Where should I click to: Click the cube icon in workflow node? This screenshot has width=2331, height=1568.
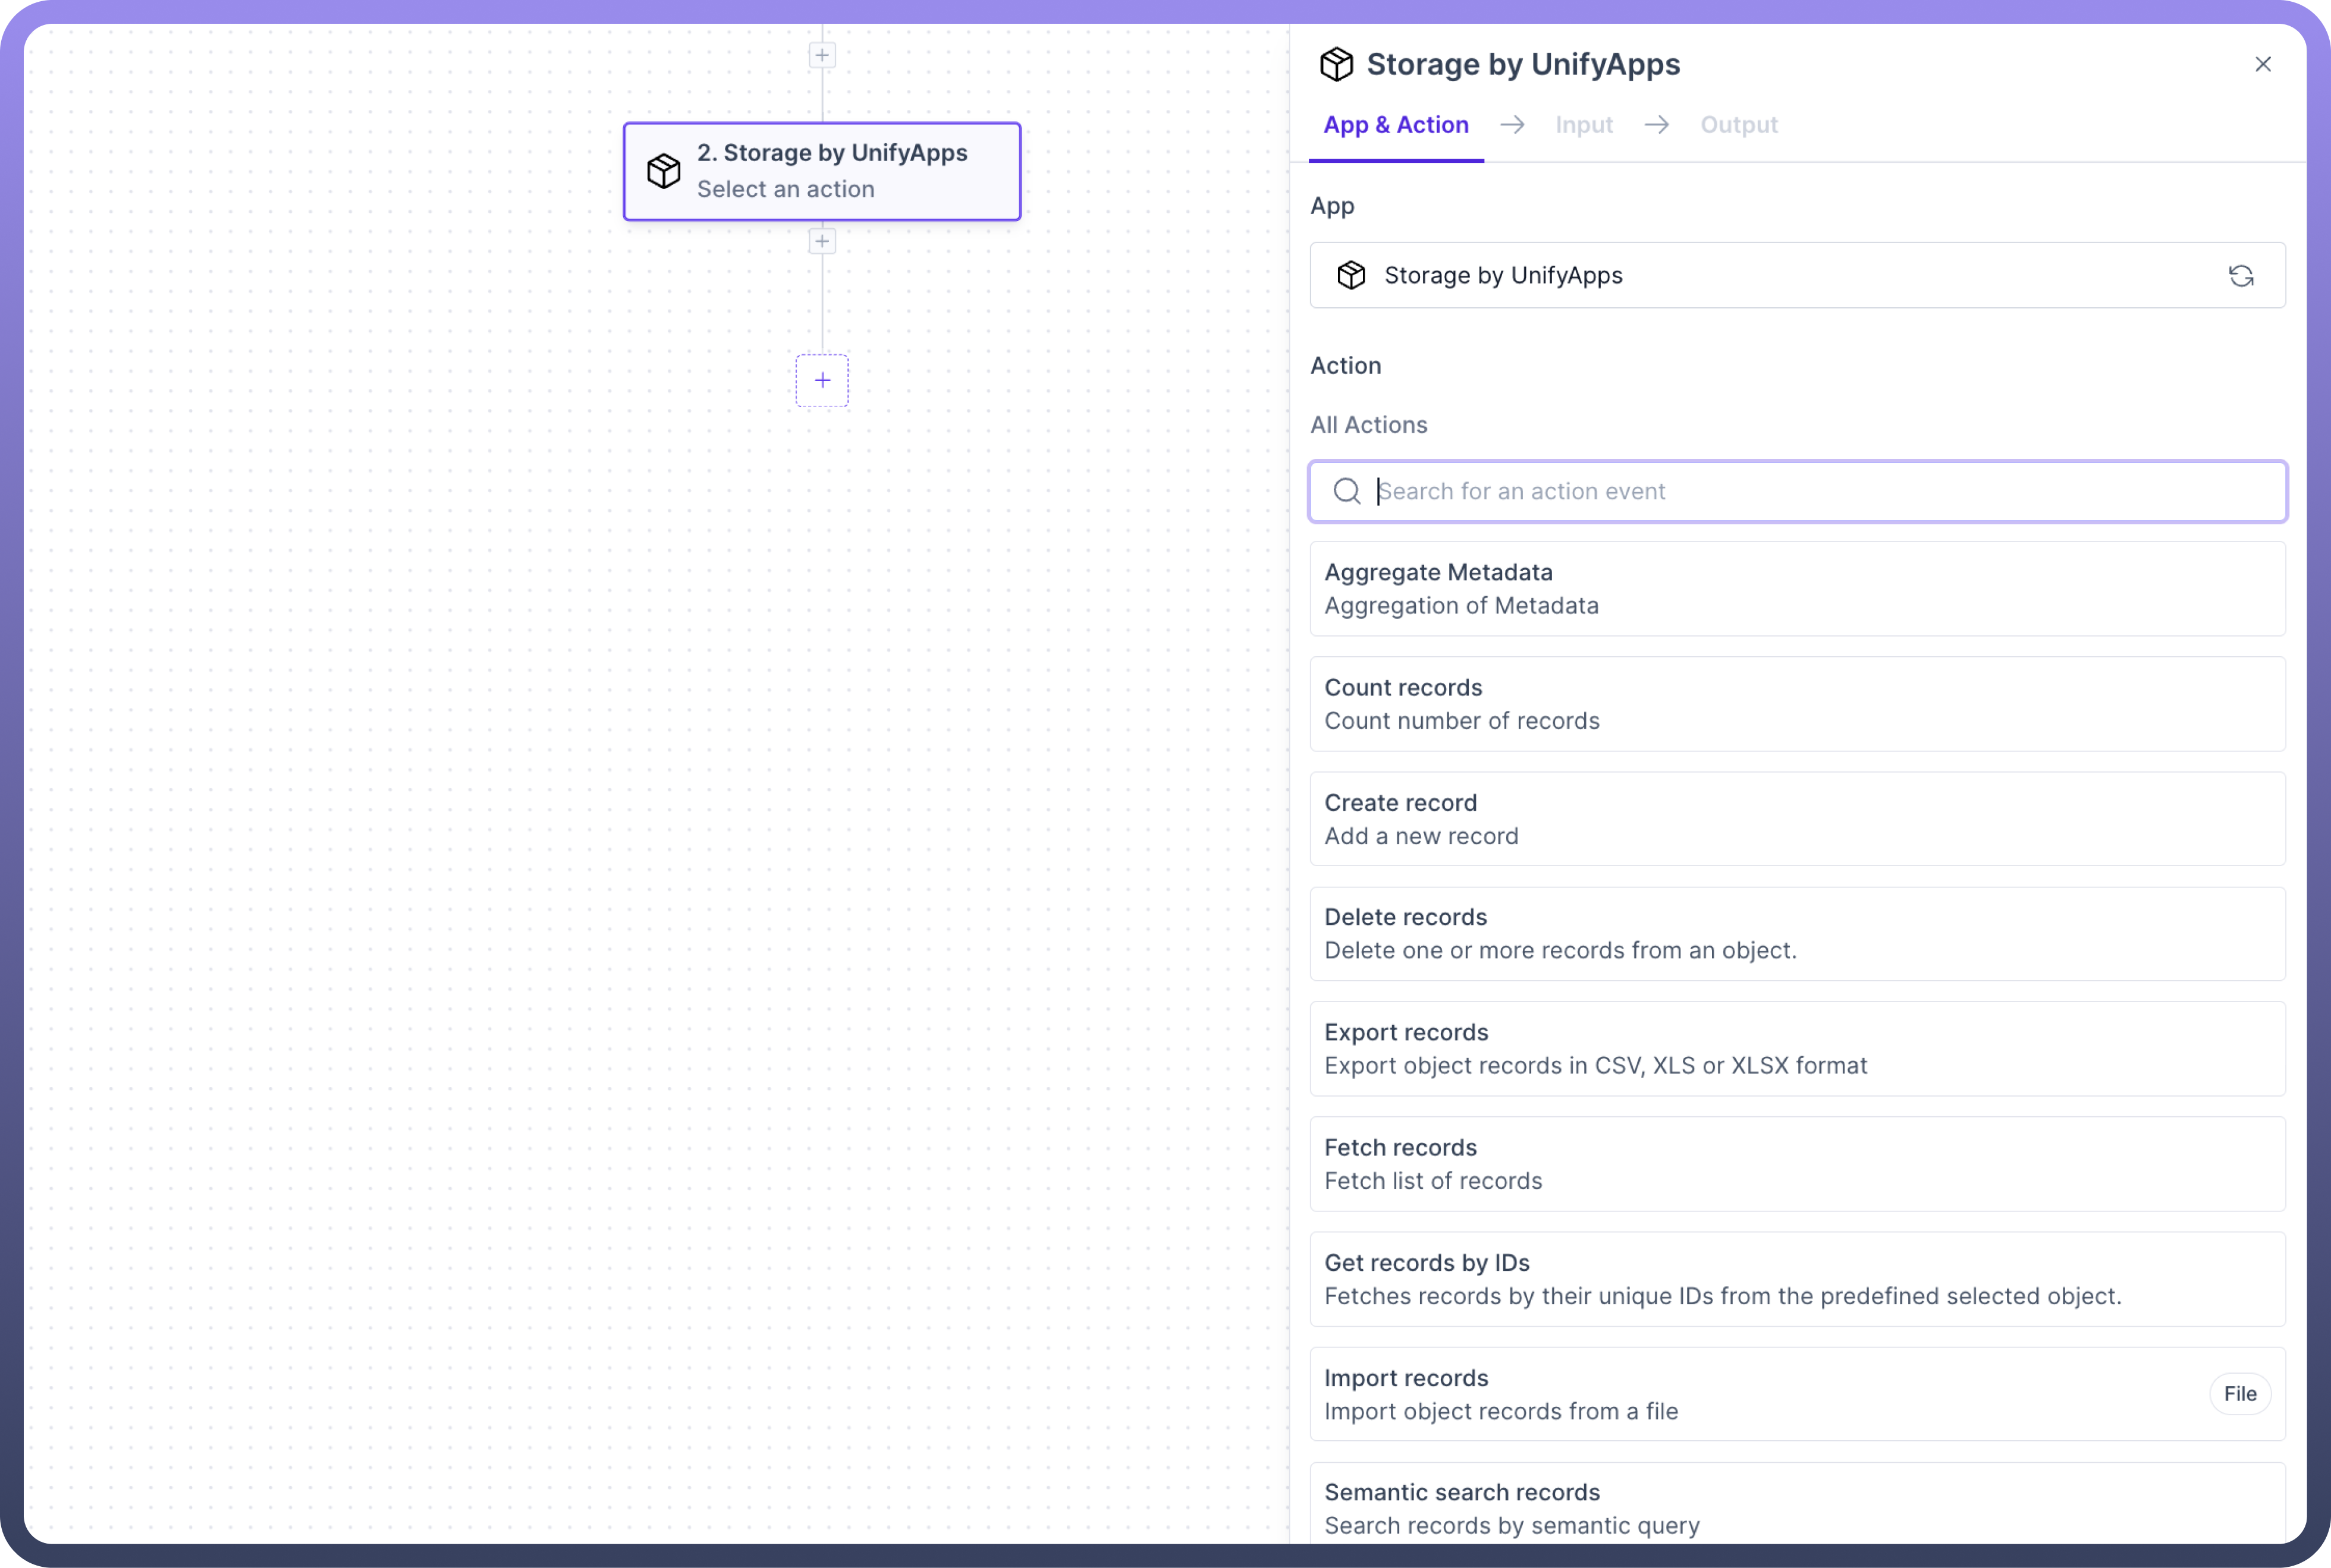[x=663, y=171]
